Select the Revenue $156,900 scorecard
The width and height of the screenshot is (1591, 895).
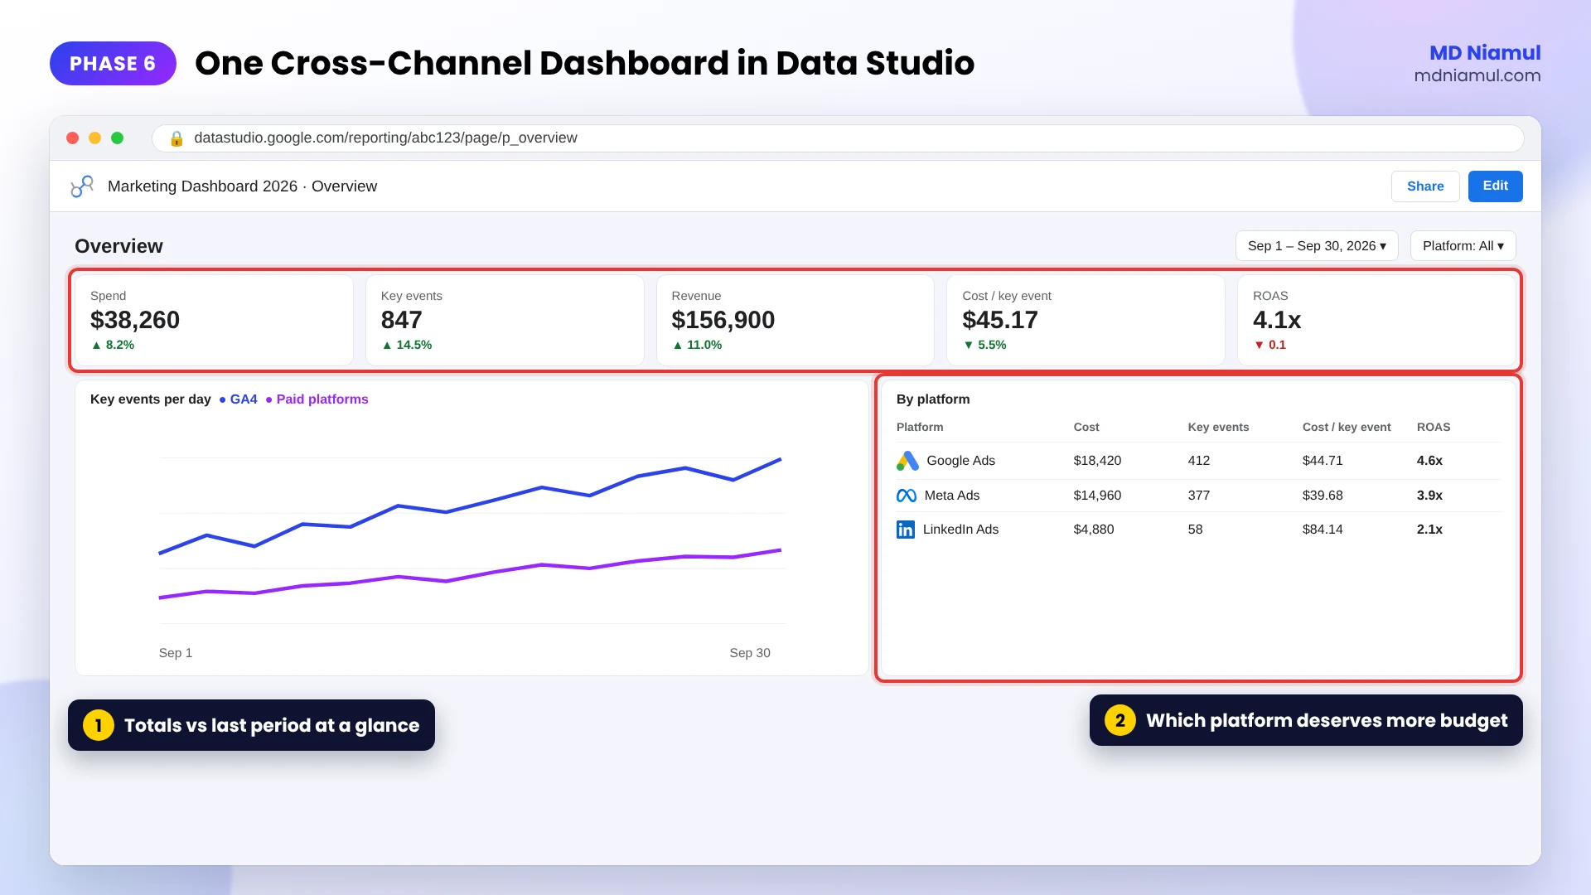[x=795, y=321]
